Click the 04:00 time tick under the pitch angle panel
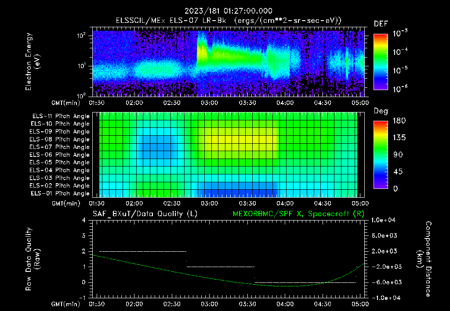This screenshot has width=450, height=311. pyautogui.click(x=285, y=203)
